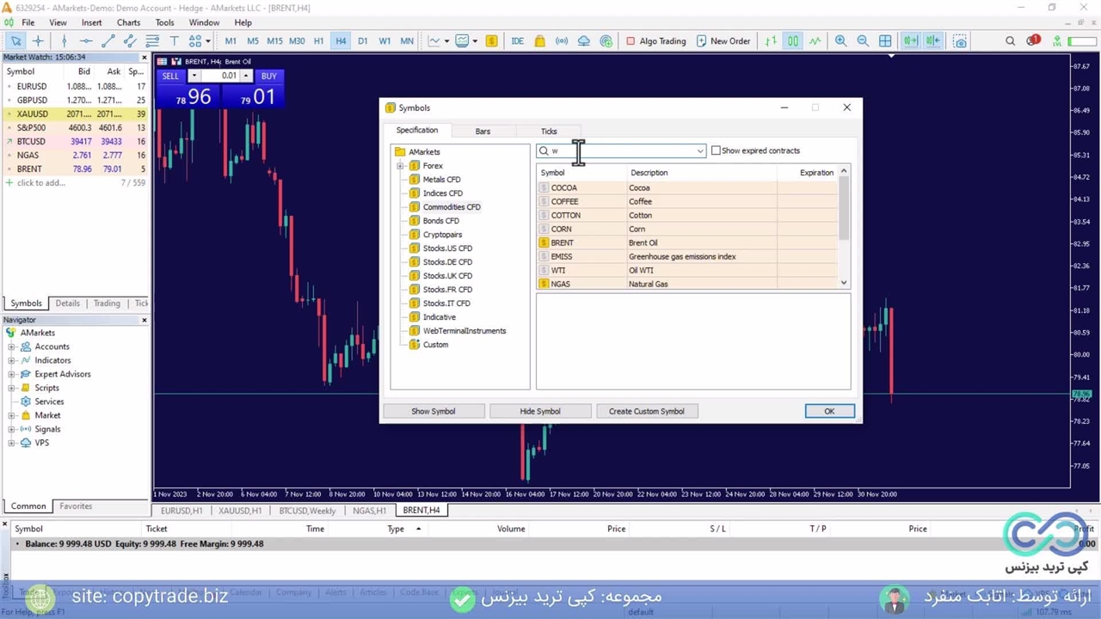
Task: Open the New Order window
Action: tap(723, 41)
